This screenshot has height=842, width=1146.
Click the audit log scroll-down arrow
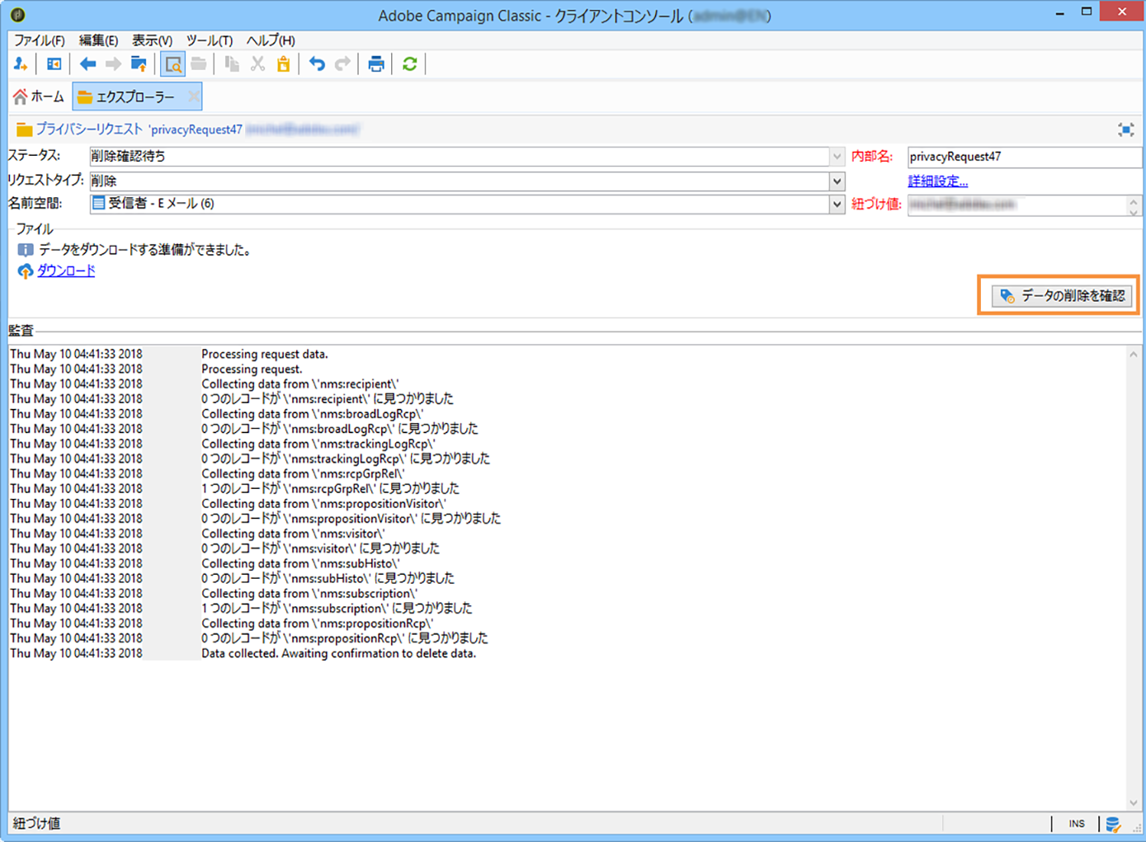pos(1134,802)
